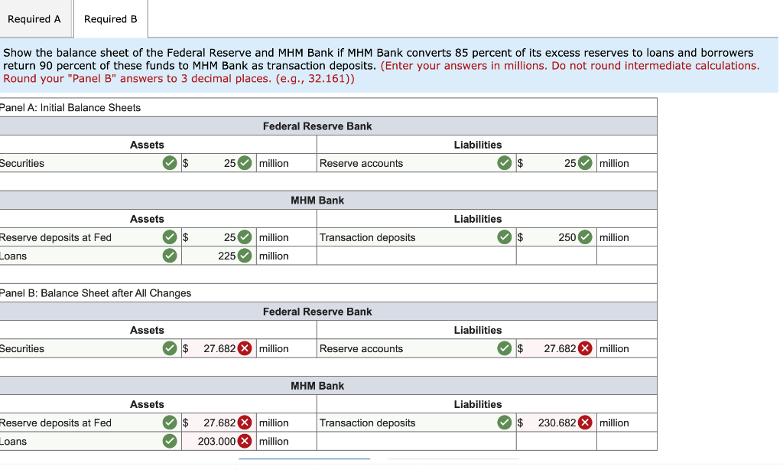
Task: Click red X beside Panel B Securities 27.682
Action: [x=245, y=348]
